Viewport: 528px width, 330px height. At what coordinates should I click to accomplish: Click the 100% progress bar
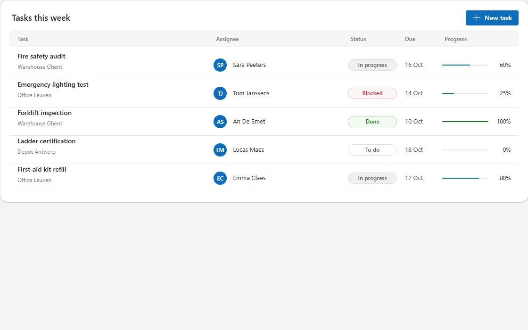(465, 122)
